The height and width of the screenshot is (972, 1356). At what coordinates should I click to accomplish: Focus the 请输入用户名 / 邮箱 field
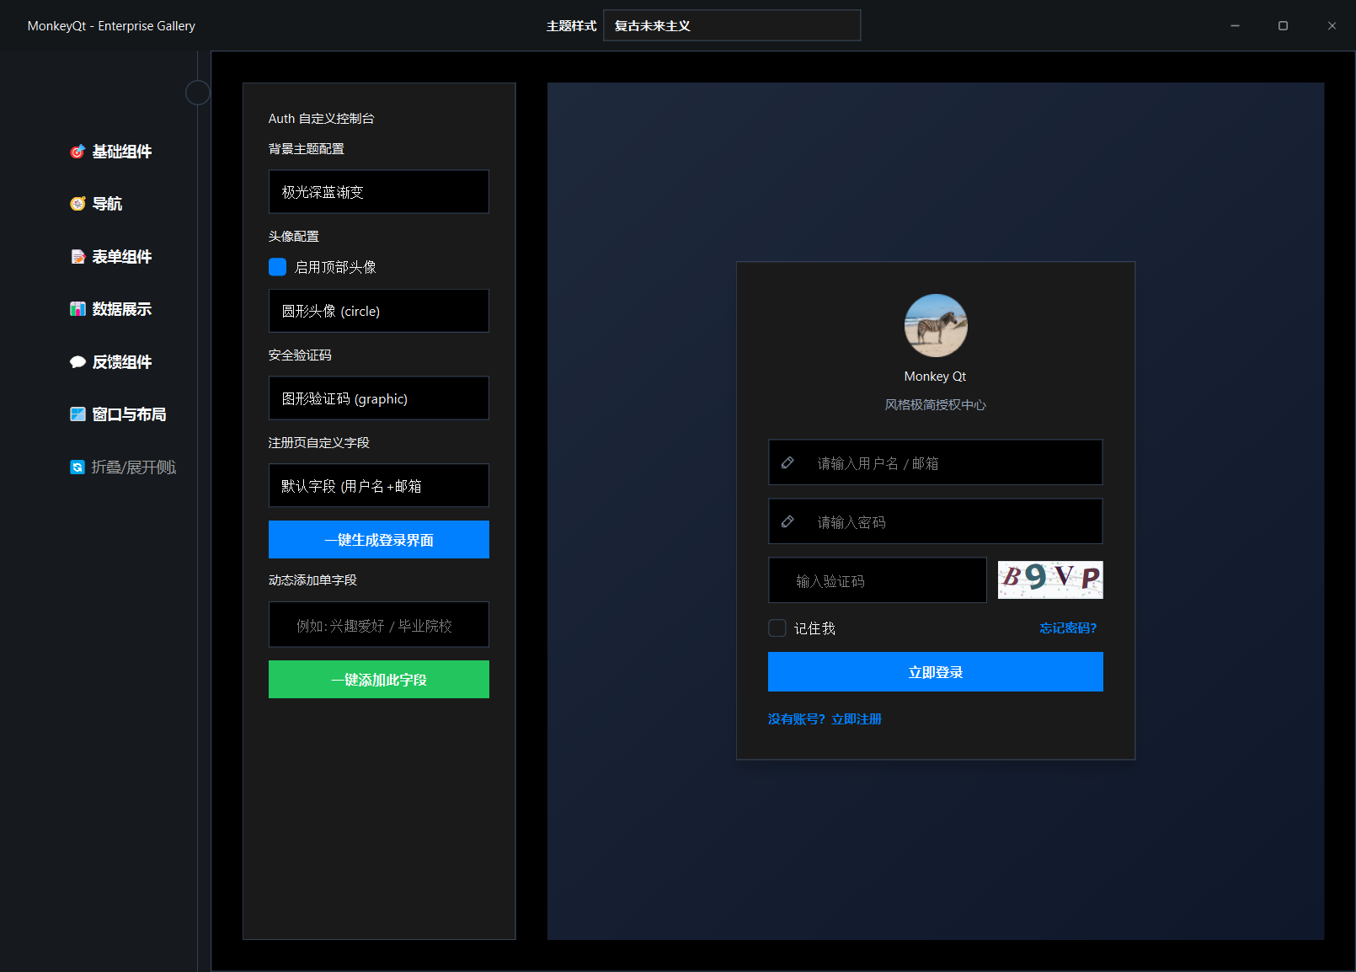[936, 462]
